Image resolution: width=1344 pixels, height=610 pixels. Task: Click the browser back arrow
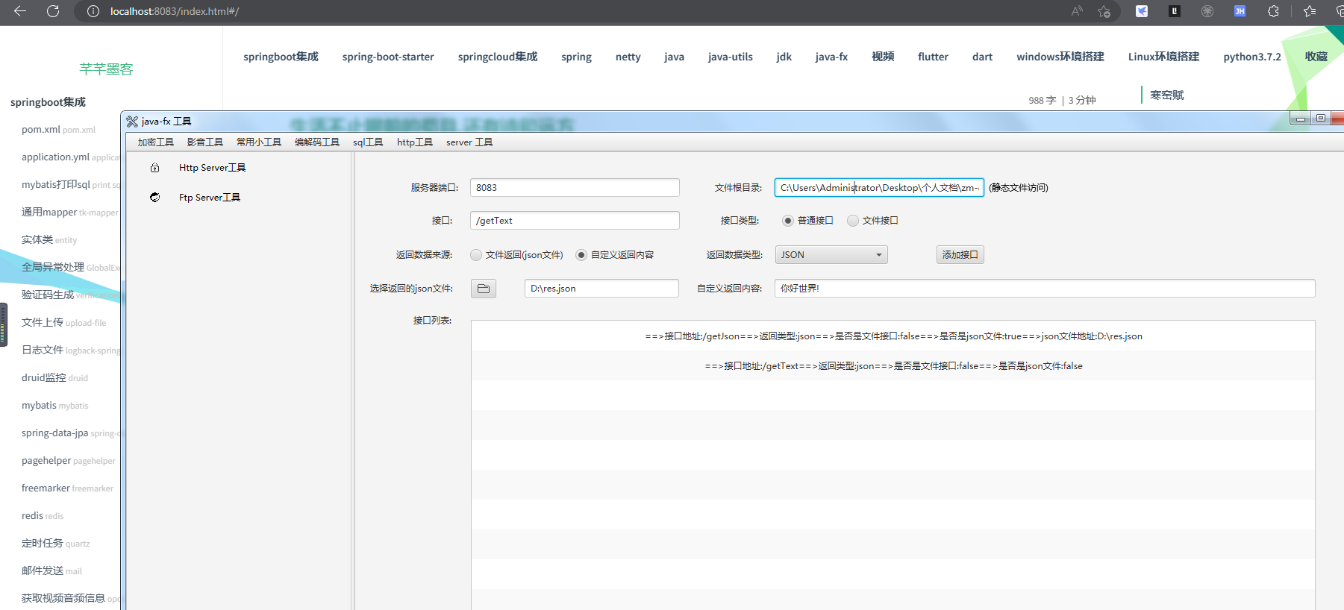(x=20, y=11)
